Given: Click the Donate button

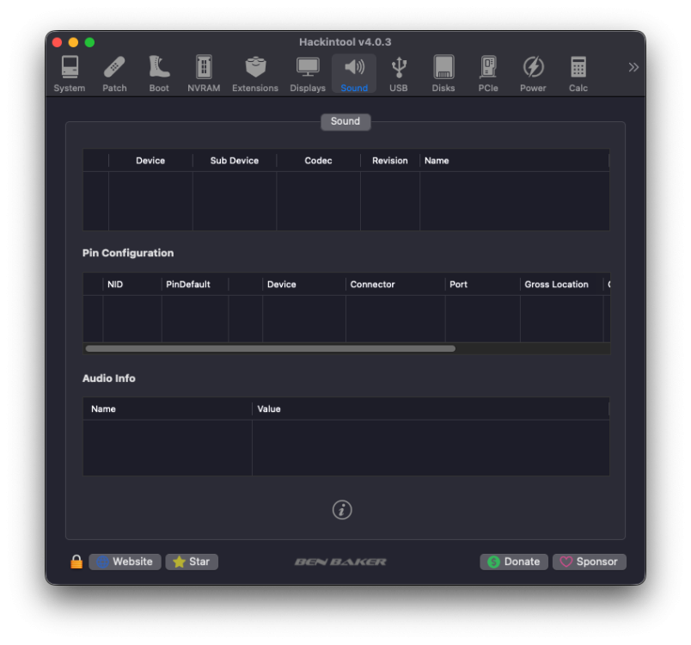Looking at the screenshot, I should (x=514, y=562).
